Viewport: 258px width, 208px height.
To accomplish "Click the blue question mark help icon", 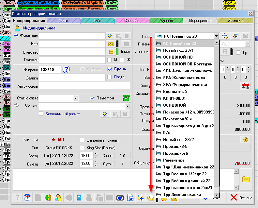I will tap(67, 69).
